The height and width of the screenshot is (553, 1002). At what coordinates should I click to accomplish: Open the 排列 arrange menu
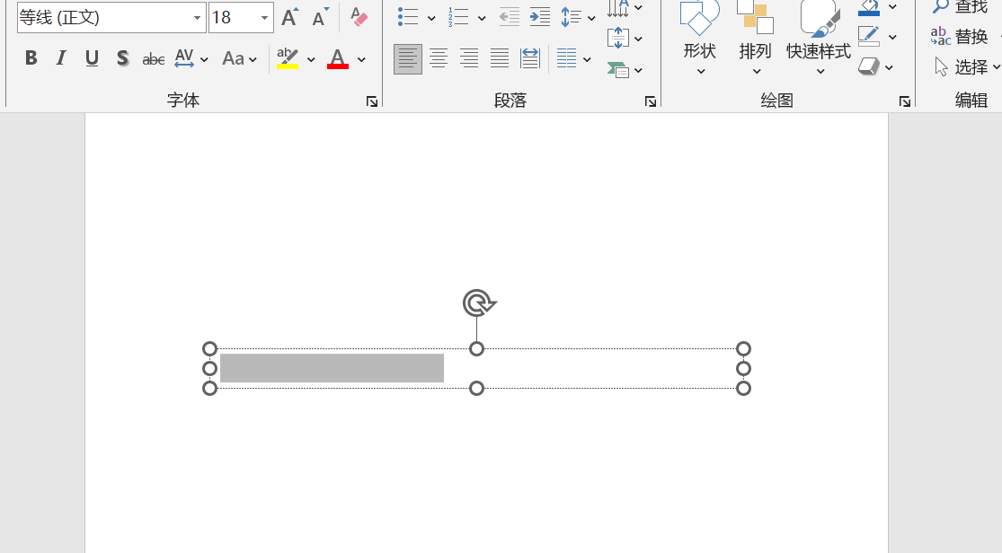[756, 39]
